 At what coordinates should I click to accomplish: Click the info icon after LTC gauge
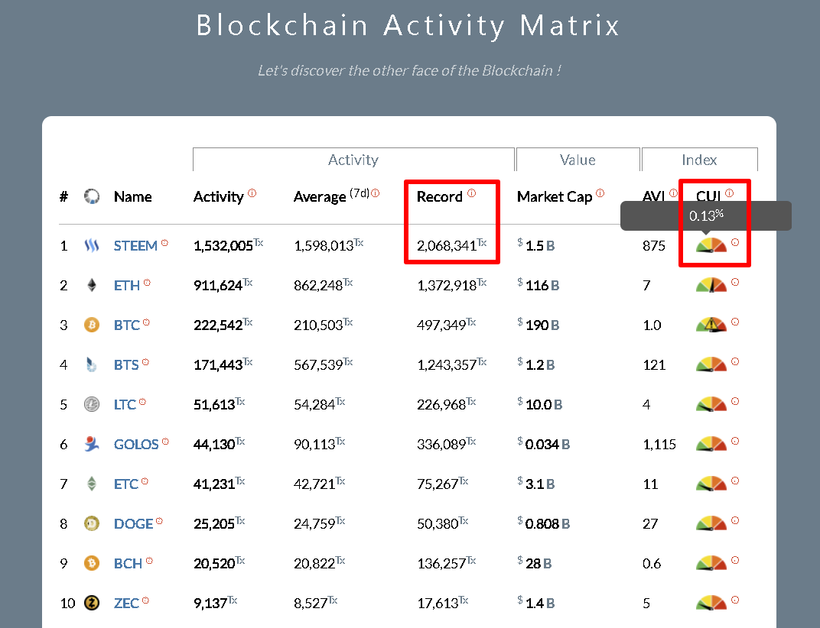click(735, 401)
